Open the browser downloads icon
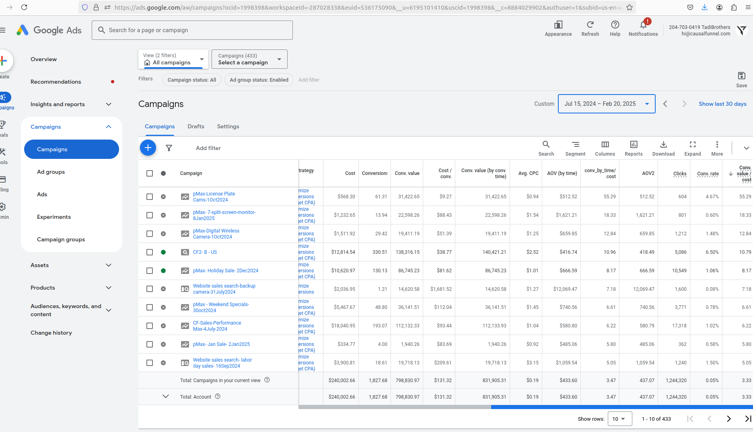 click(704, 7)
